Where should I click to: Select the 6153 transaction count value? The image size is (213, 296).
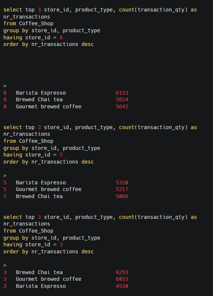click(x=122, y=93)
